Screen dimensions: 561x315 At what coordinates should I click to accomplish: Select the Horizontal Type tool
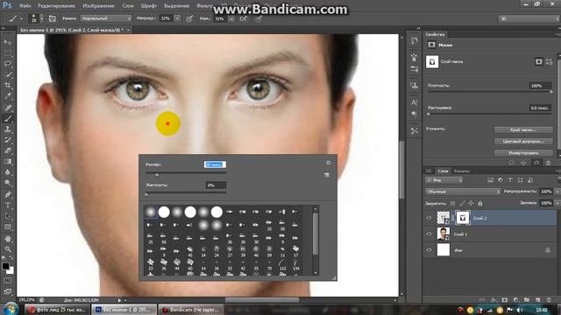point(8,206)
